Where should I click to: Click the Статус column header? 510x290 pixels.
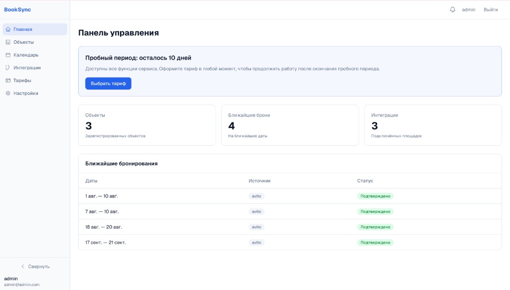(x=365, y=181)
